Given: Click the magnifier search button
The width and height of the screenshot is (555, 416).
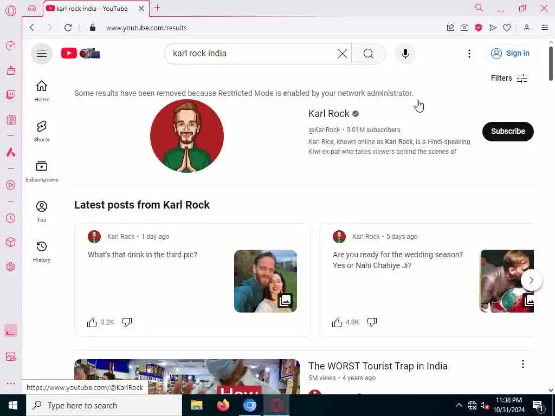Looking at the screenshot, I should click(369, 54).
